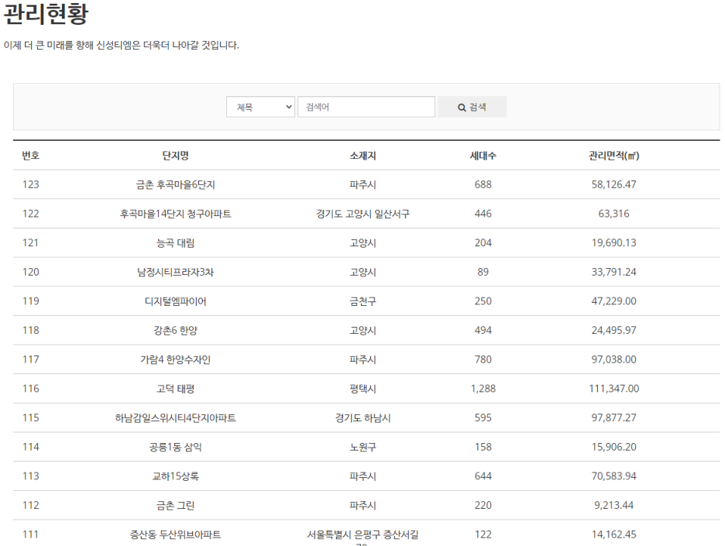Click managed area value 63,316
725x546 pixels.
click(613, 214)
